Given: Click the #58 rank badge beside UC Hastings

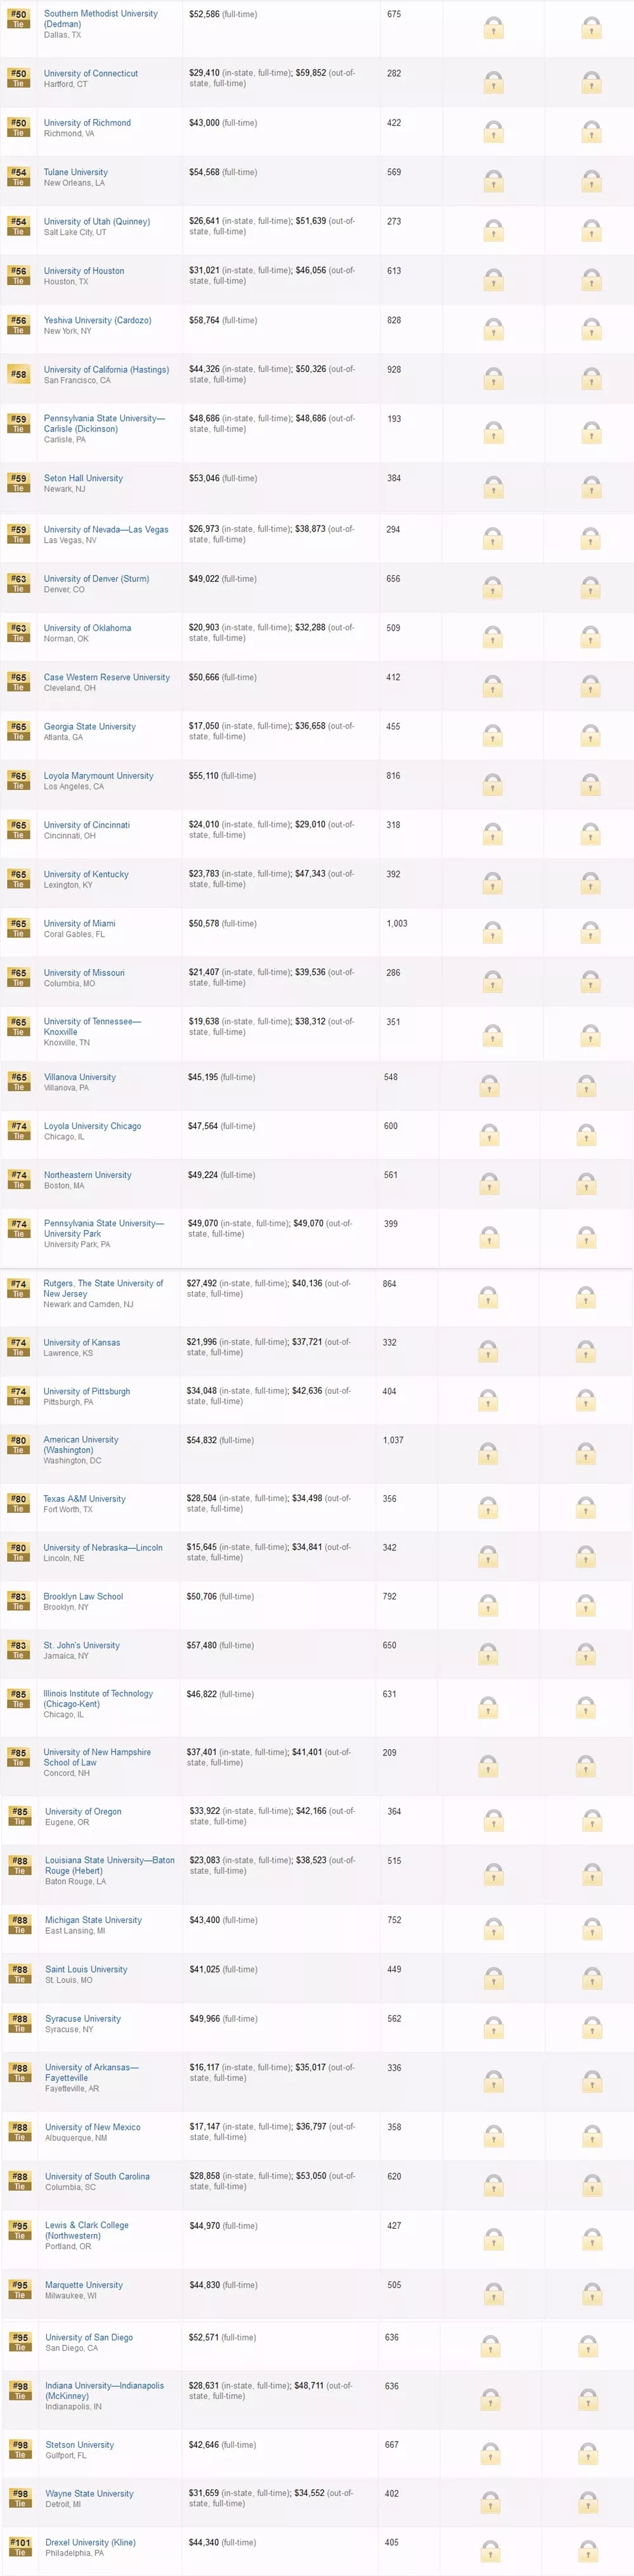Looking at the screenshot, I should (18, 375).
